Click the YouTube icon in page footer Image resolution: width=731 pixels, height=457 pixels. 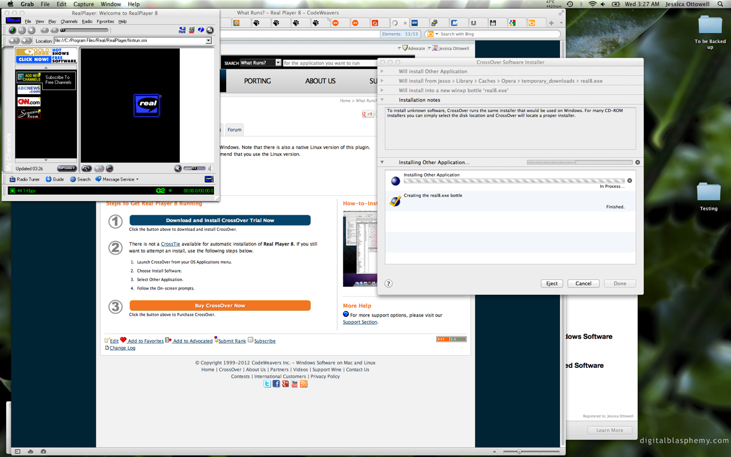[294, 384]
